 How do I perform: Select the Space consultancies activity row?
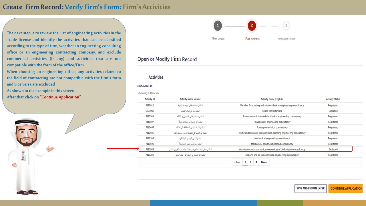point(272,111)
